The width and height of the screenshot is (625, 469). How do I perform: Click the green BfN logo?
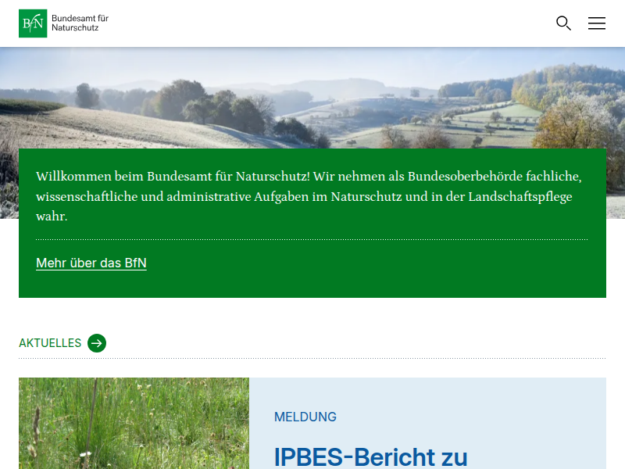pyautogui.click(x=33, y=23)
